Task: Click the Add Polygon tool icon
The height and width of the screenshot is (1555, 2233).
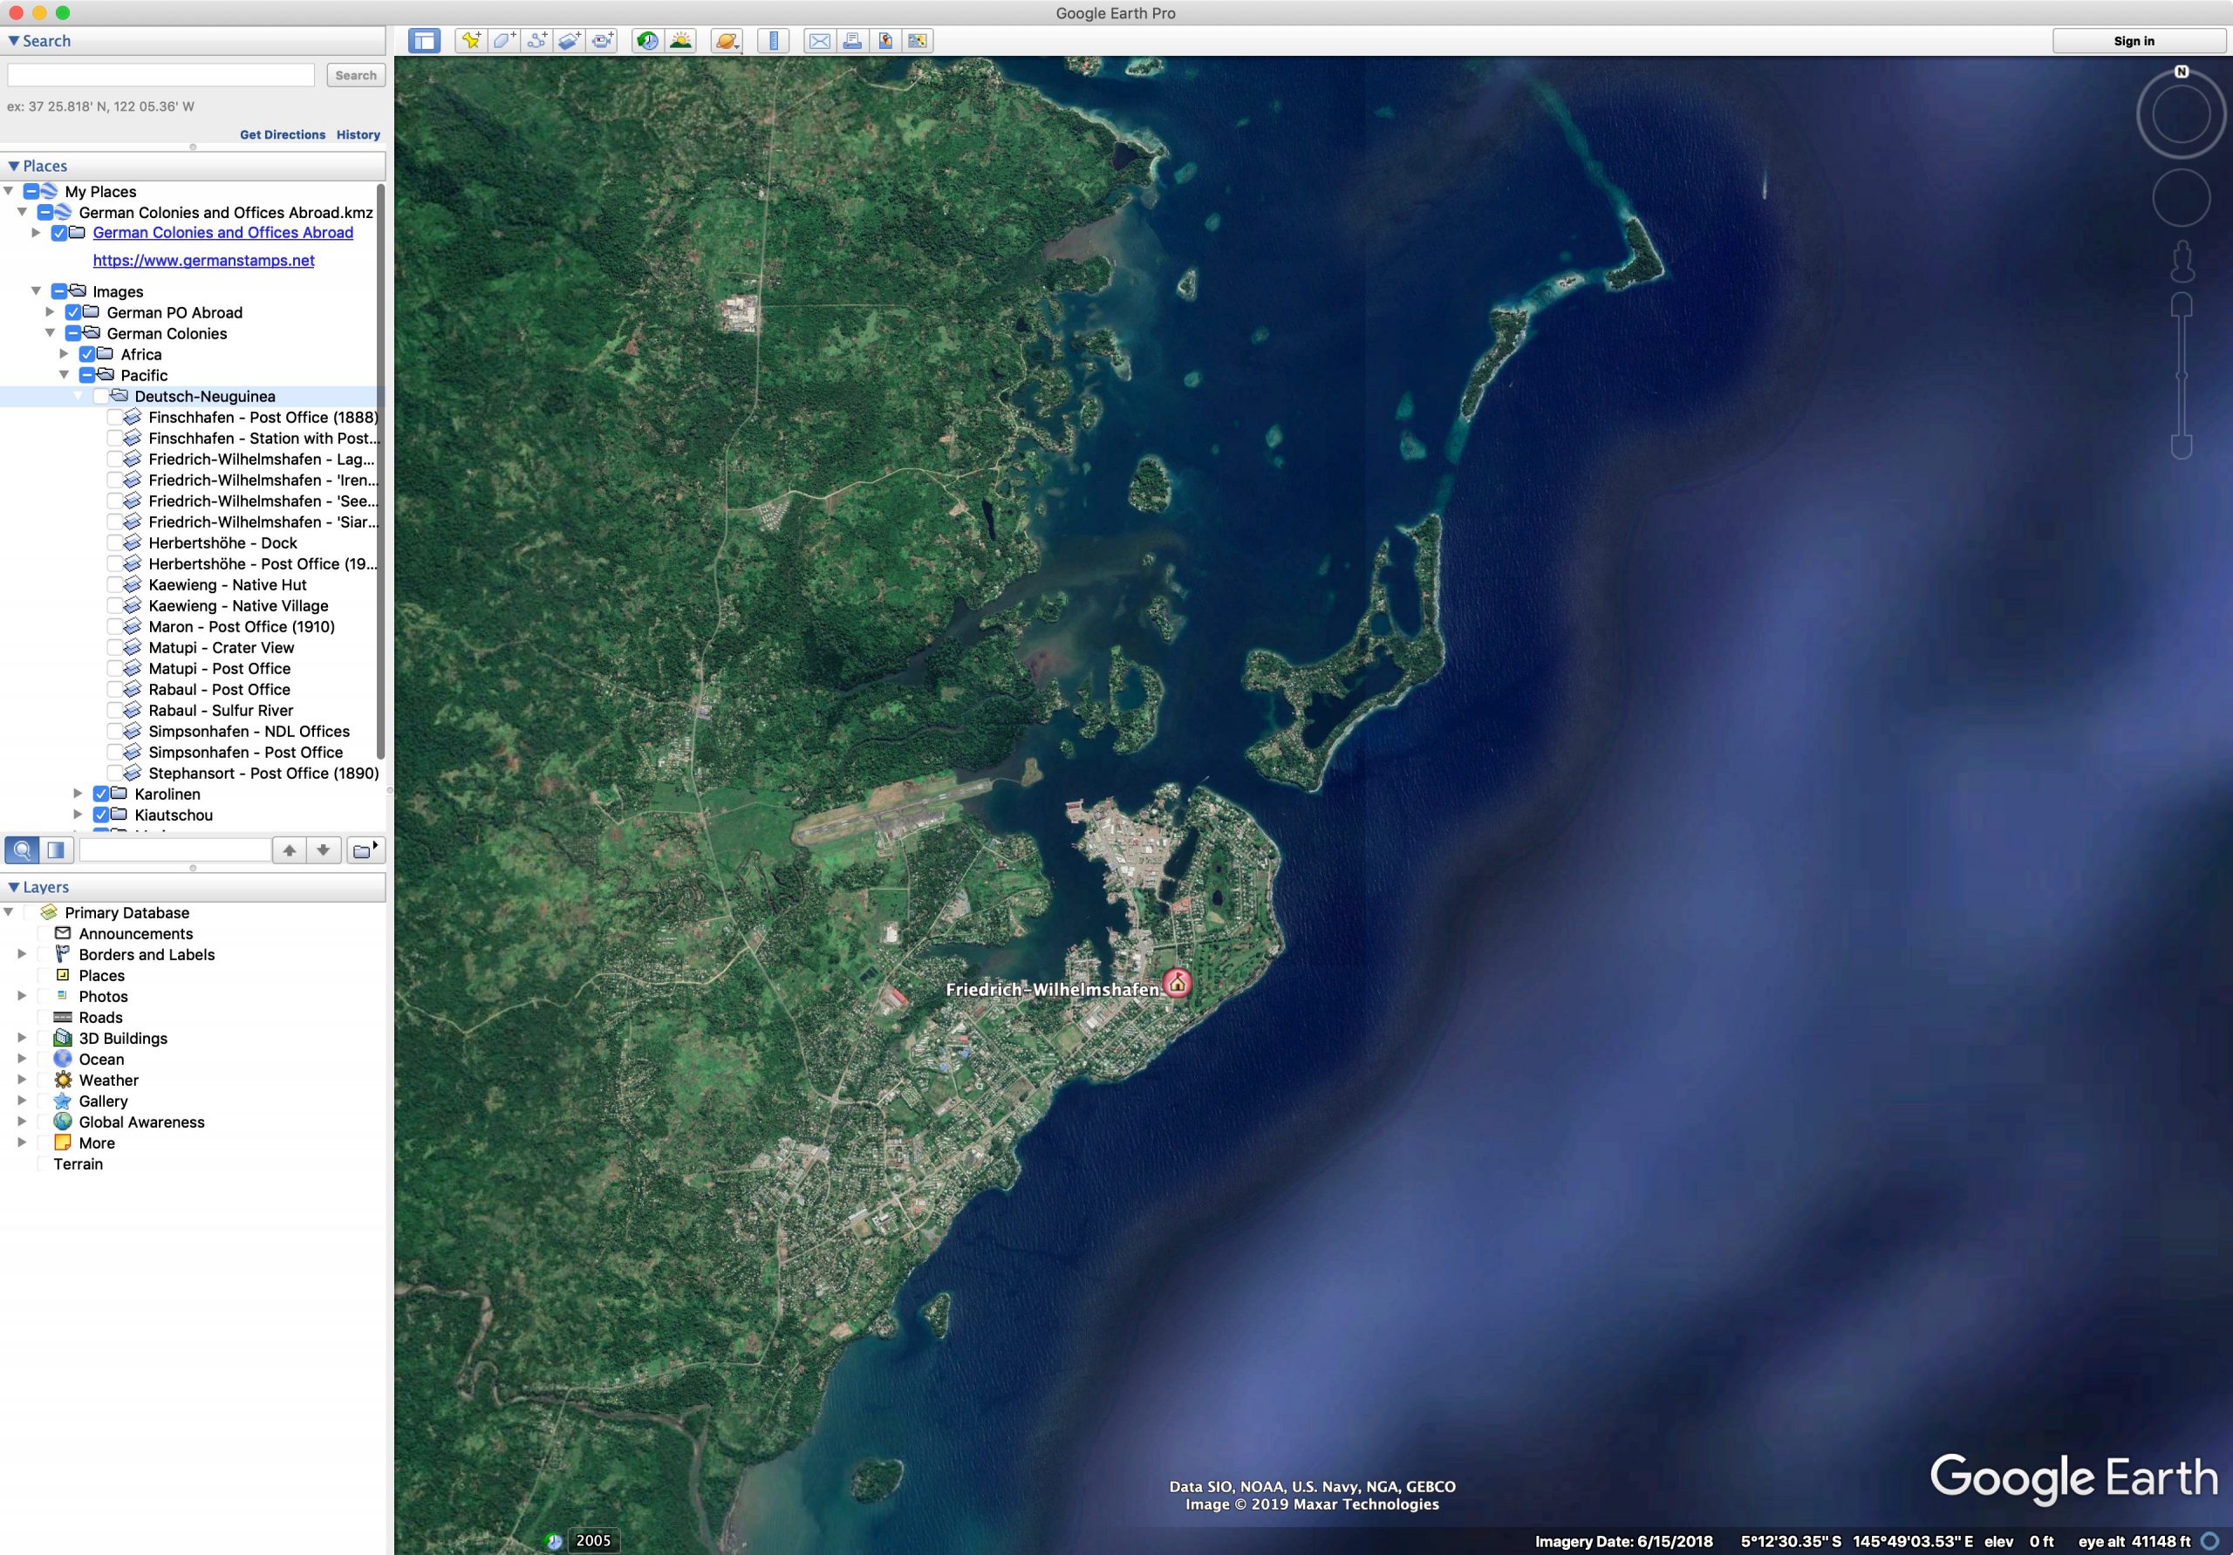Action: point(504,41)
